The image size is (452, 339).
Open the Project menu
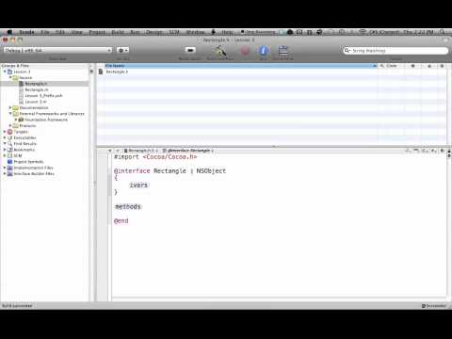tap(97, 32)
